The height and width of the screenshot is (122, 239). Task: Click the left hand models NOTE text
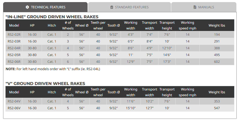click(x=53, y=69)
